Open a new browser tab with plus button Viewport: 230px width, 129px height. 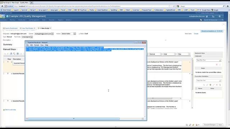click(x=32, y=3)
